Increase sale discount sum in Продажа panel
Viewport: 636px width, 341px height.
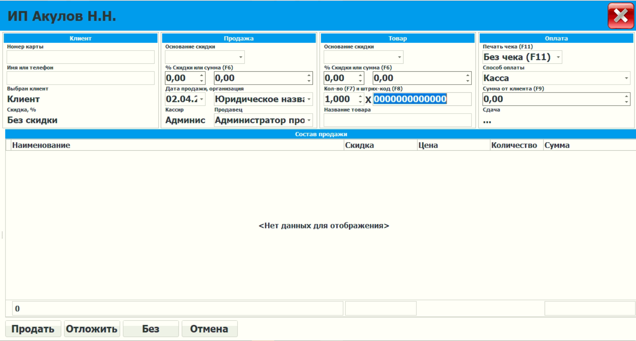coord(309,75)
